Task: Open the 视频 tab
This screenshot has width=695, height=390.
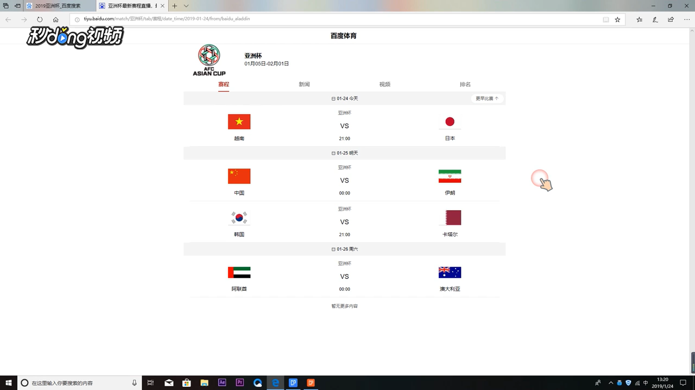Action: pyautogui.click(x=384, y=84)
